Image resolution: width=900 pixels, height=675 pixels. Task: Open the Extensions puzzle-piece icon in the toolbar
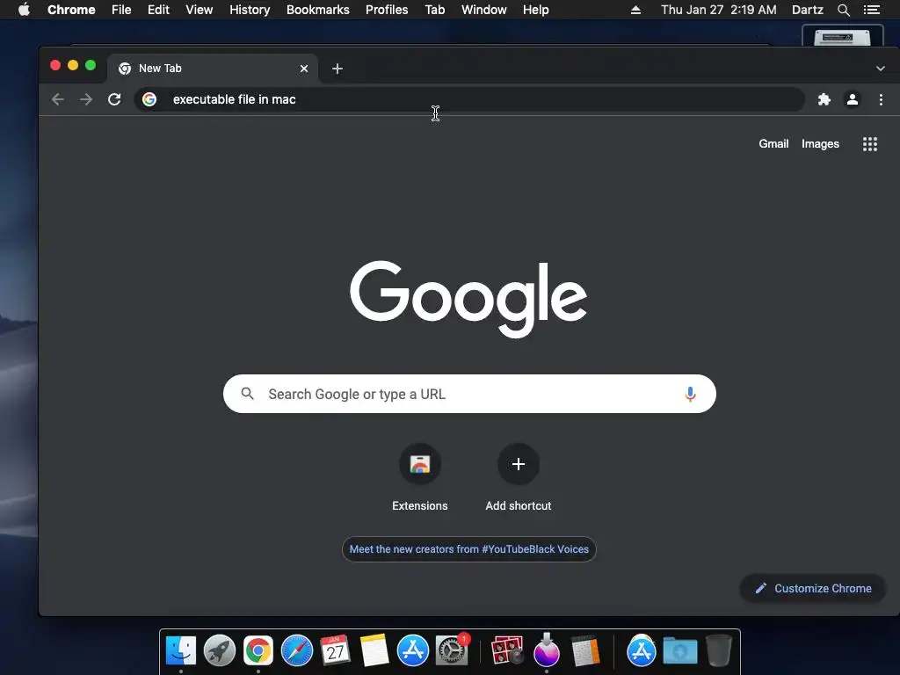824,99
